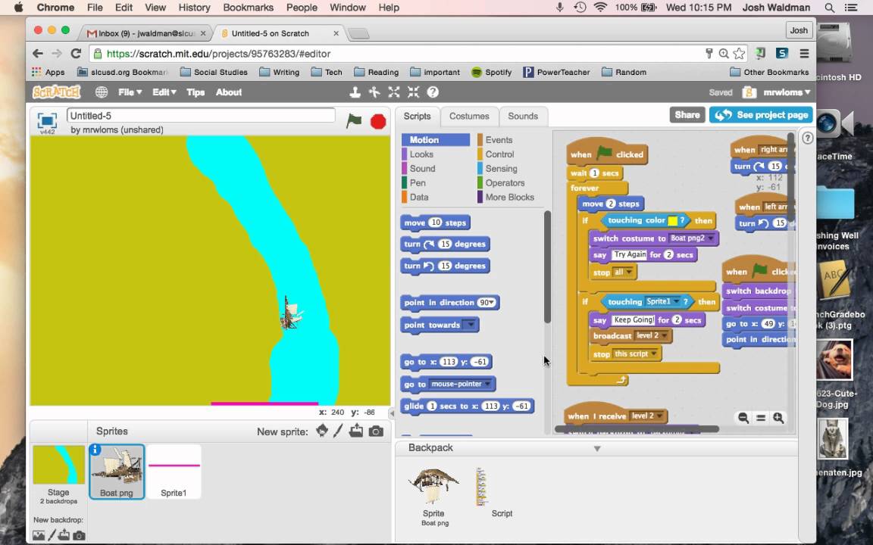873x545 pixels.
Task: Click the Scratch logo
Action: (56, 92)
